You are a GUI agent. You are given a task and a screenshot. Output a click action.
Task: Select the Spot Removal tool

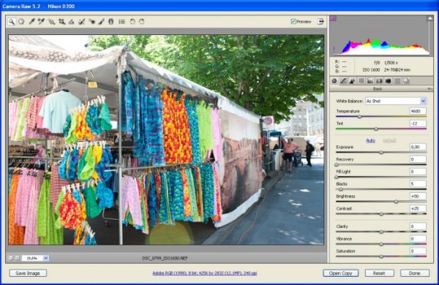(81, 21)
